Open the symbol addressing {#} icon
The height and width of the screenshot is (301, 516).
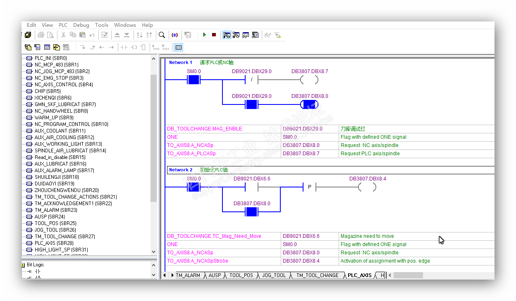[175, 35]
